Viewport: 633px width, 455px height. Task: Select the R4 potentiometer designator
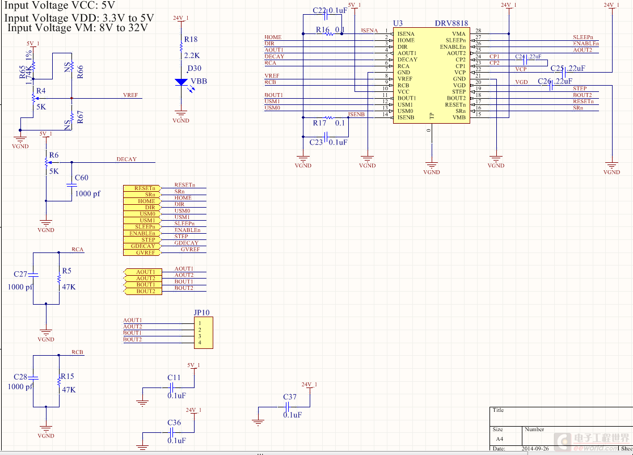tap(41, 91)
